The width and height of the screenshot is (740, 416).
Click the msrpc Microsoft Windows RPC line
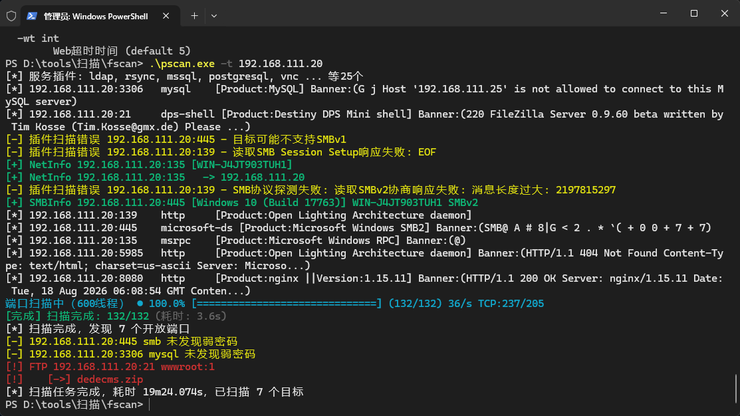tap(235, 241)
